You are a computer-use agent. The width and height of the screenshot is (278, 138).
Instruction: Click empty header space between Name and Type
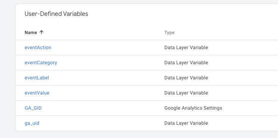tap(104, 33)
